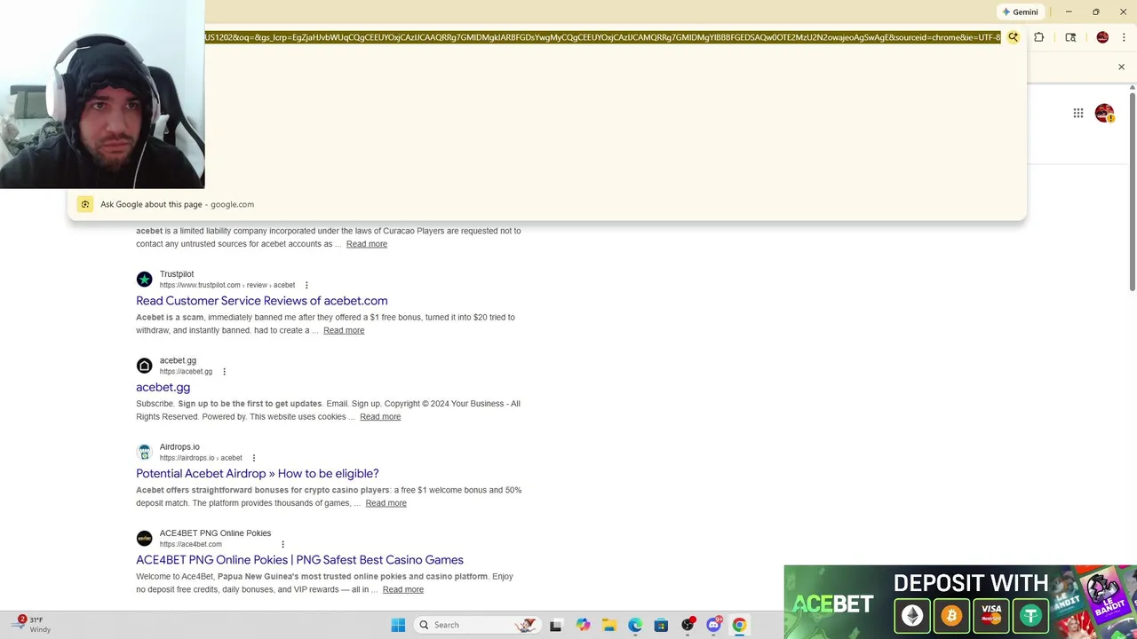The image size is (1137, 639).
Task: Click the https://www.trustpilot.com › review › acebet URL text
Action: click(227, 285)
